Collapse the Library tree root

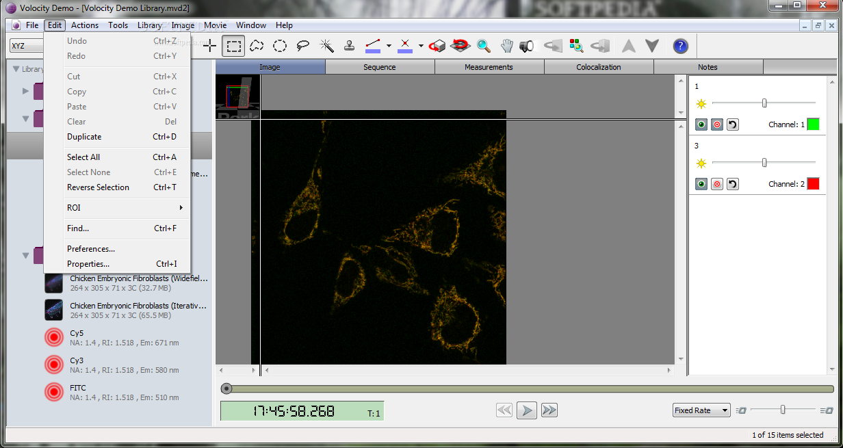(x=15, y=68)
